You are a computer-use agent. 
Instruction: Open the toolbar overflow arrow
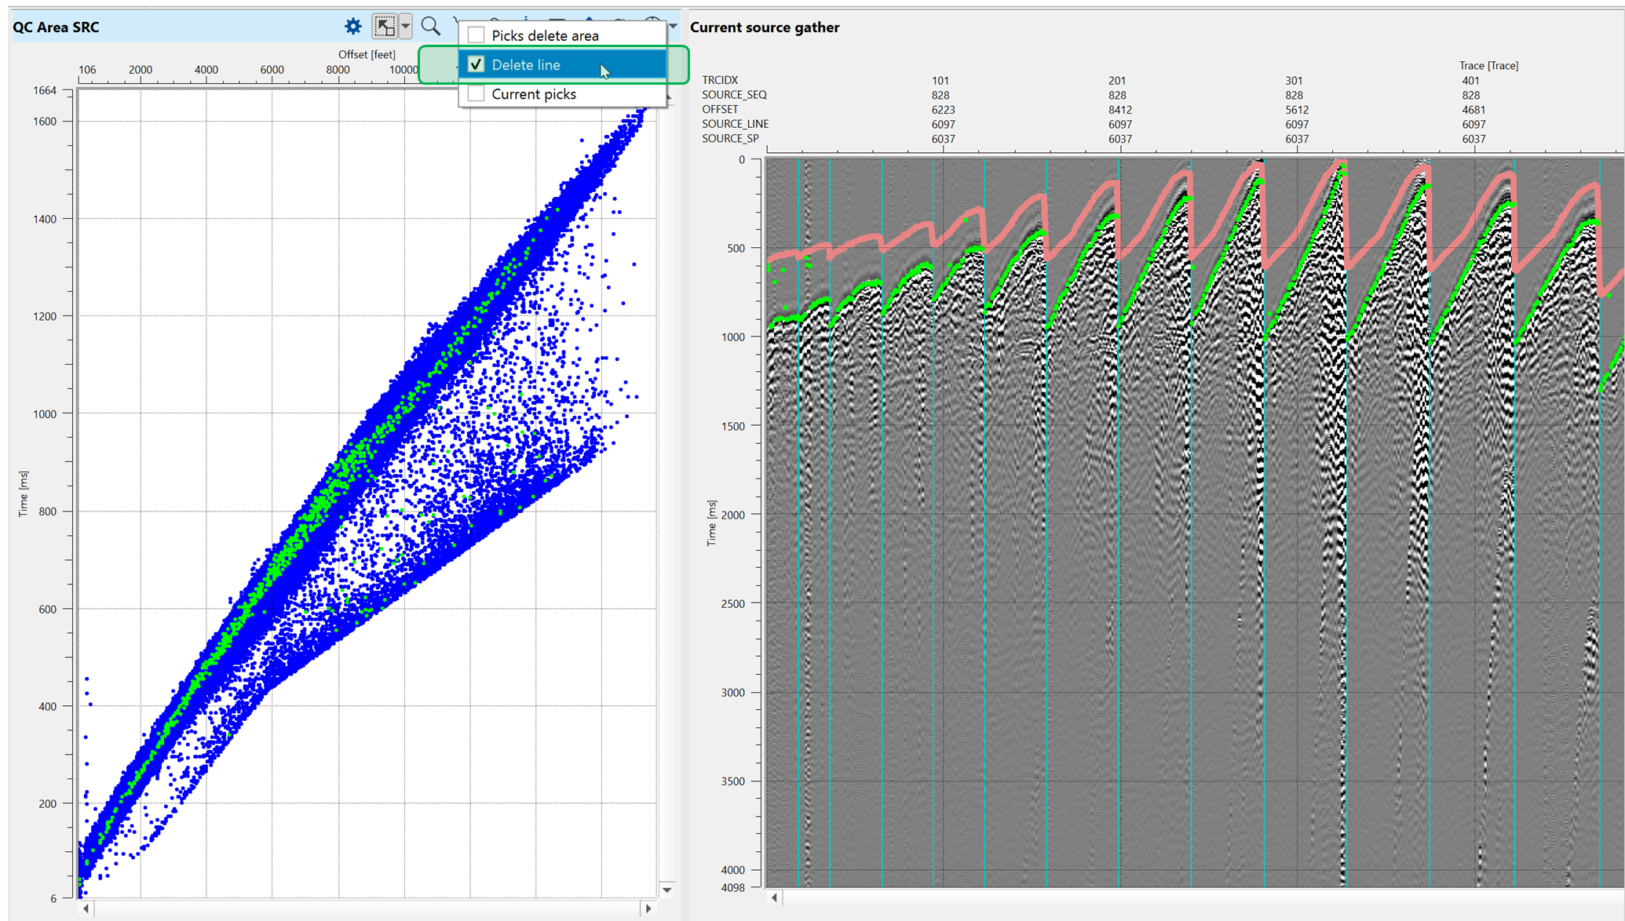(673, 27)
